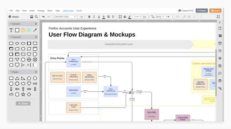The width and height of the screenshot is (231, 129).
Task: Collapse the Shapes shape group
Action: click(11, 72)
